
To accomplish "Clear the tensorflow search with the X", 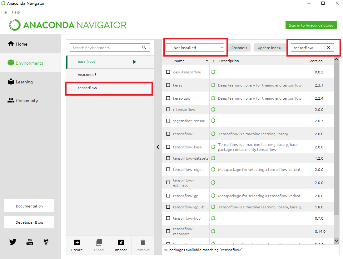I will [328, 47].
